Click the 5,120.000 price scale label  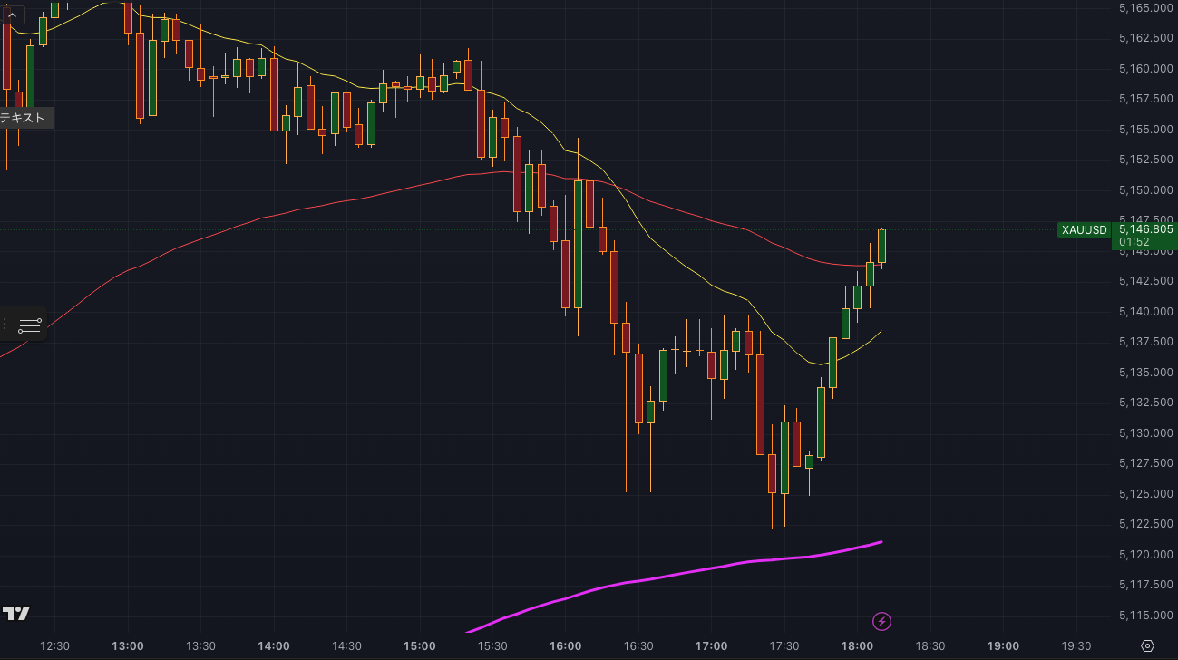pos(1146,555)
